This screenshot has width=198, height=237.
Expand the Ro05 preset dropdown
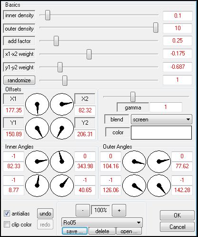102,222
